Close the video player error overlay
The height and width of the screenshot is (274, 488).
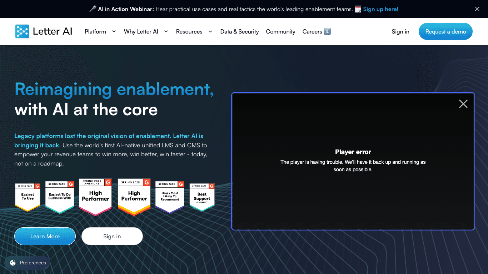[x=463, y=104]
